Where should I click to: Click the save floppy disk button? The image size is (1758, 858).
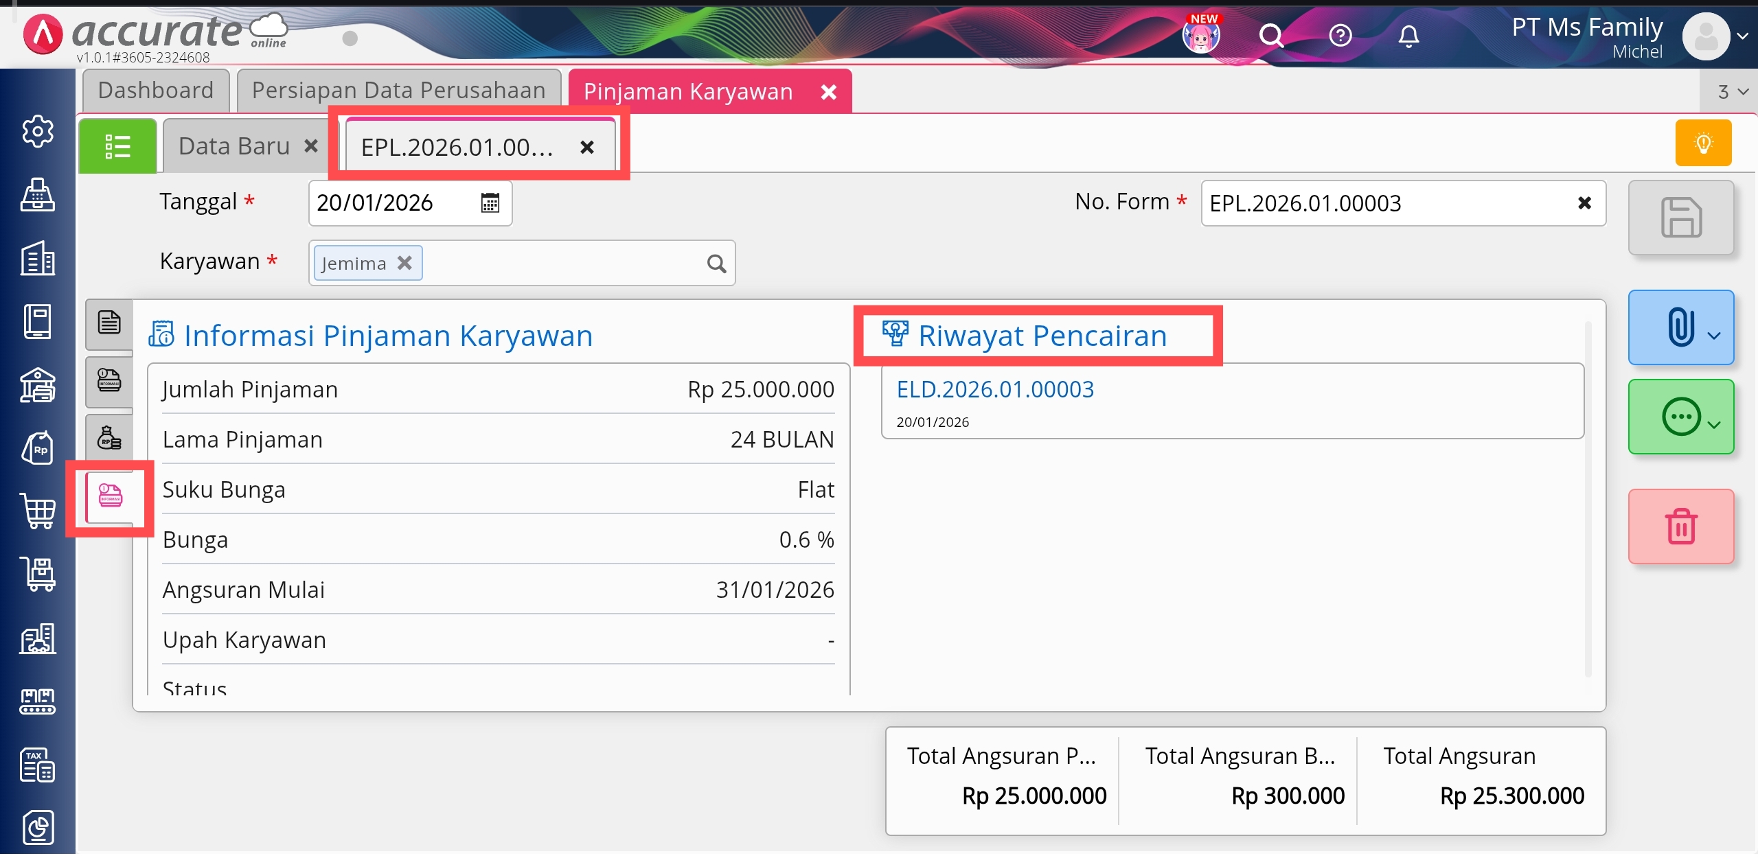click(x=1680, y=218)
